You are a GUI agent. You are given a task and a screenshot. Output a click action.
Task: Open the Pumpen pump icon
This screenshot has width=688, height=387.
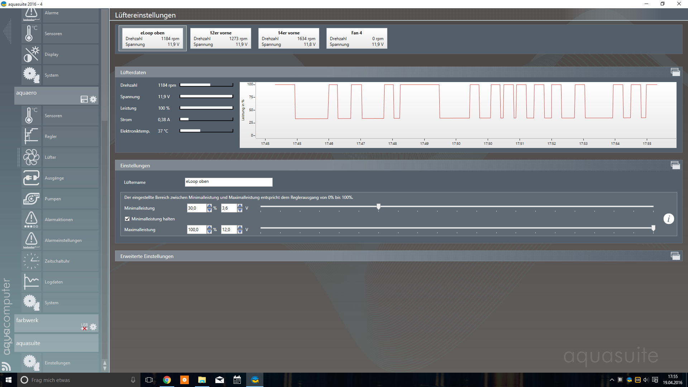[31, 199]
